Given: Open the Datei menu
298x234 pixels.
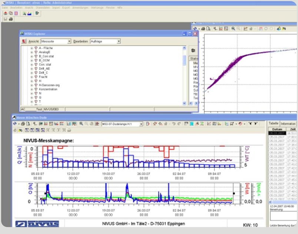Looking at the screenshot, I should point(5,8).
